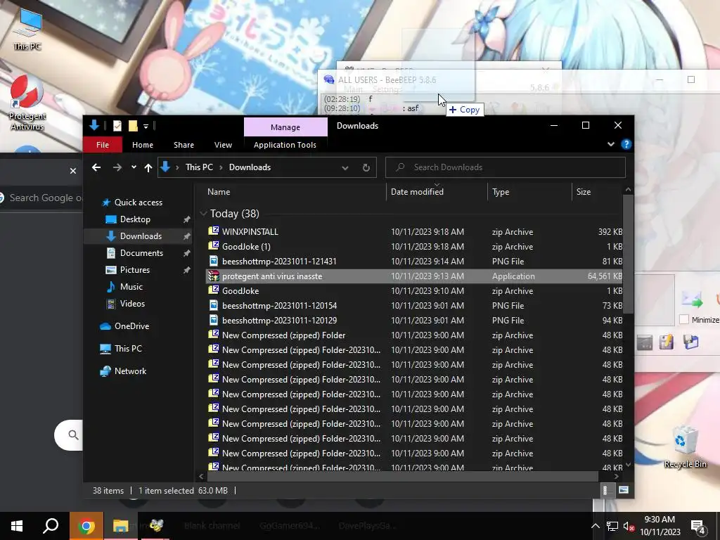720x540 pixels.
Task: Open Protegent Antivirus desktop shortcut
Action: [27, 103]
